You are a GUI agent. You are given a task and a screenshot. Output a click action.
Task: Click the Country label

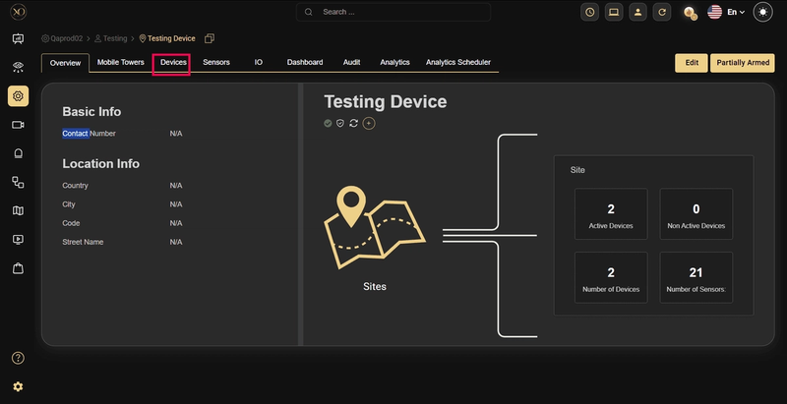(76, 186)
